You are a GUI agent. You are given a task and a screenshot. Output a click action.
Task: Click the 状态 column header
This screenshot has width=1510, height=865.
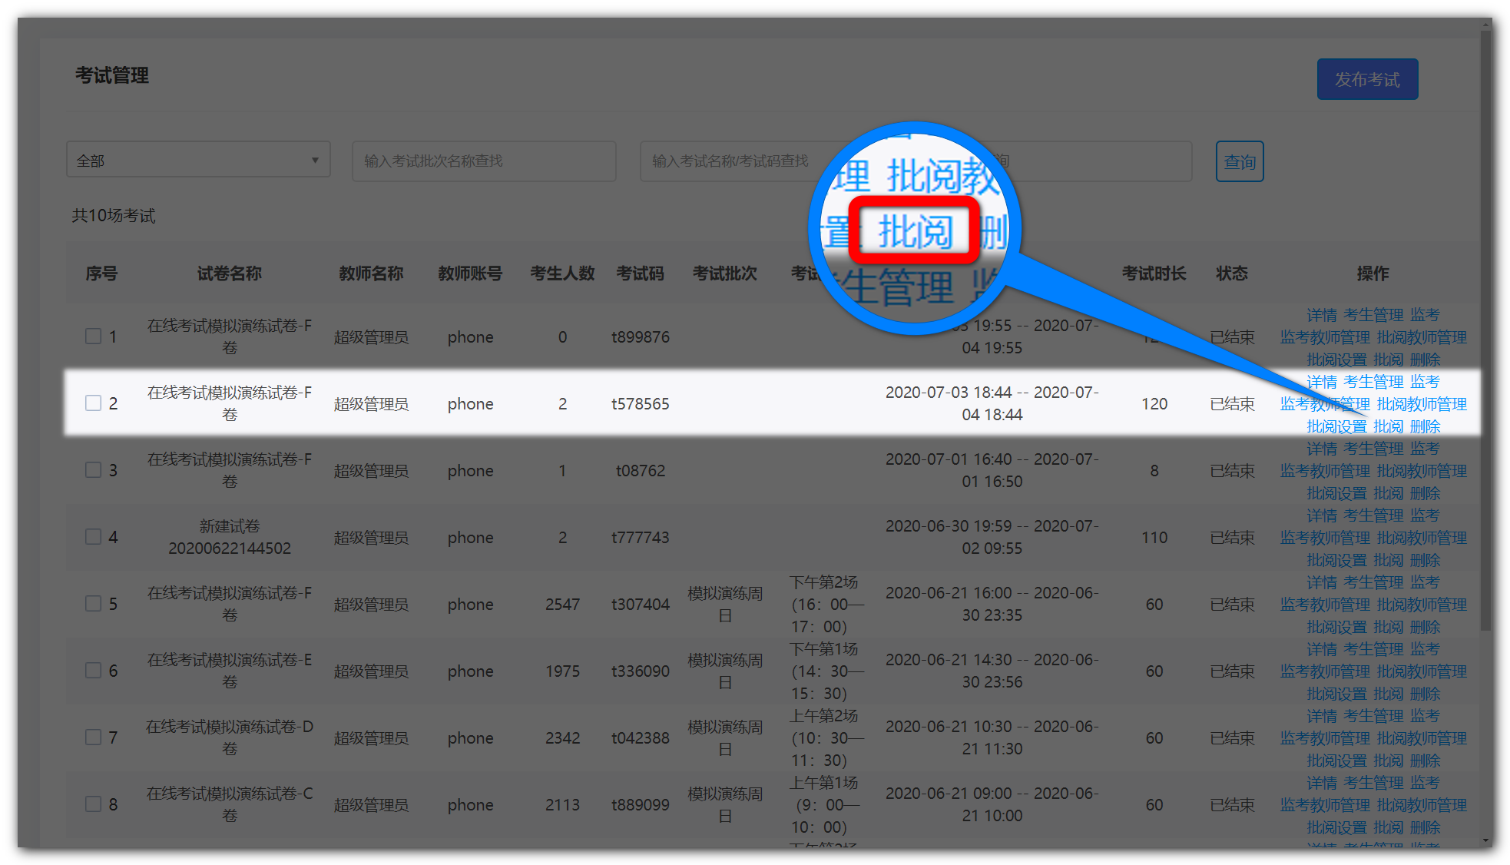(1231, 273)
